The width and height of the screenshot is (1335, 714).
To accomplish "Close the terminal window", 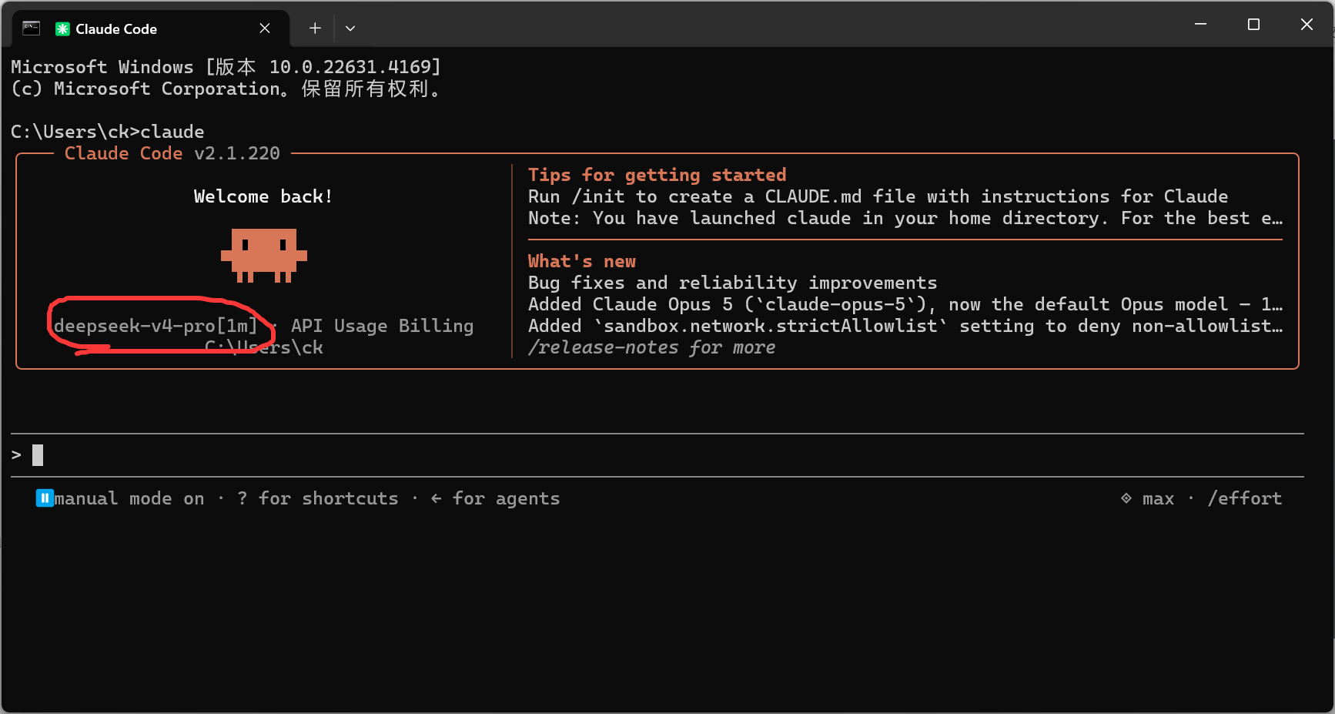I will click(x=1307, y=25).
